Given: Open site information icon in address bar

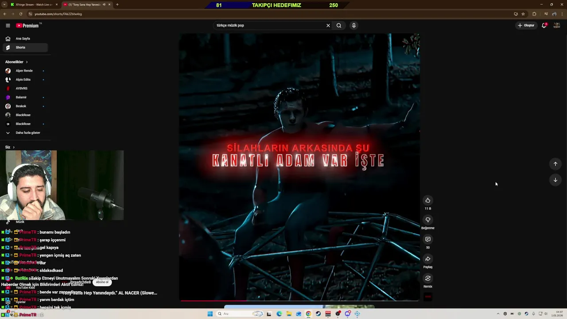Looking at the screenshot, I should click(29, 14).
